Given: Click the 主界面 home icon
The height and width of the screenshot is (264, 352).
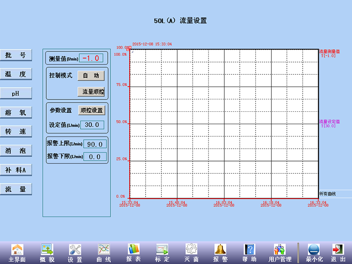Looking at the screenshot, I should pos(17,249).
